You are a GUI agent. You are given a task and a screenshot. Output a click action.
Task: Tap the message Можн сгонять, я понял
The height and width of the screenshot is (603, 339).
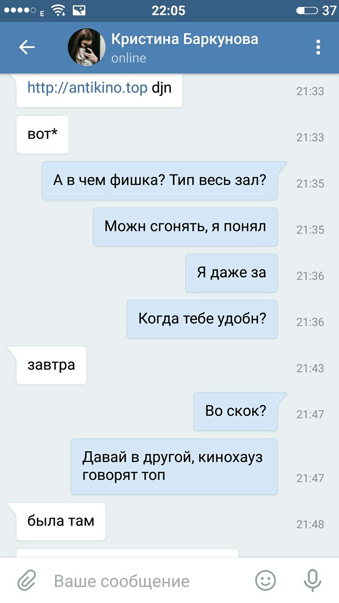coord(185,226)
